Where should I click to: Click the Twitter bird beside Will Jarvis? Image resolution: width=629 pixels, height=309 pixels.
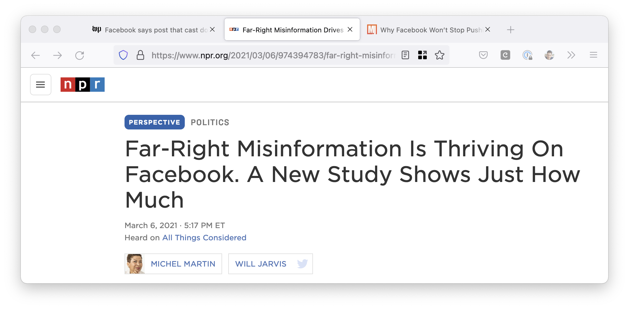[x=302, y=264]
